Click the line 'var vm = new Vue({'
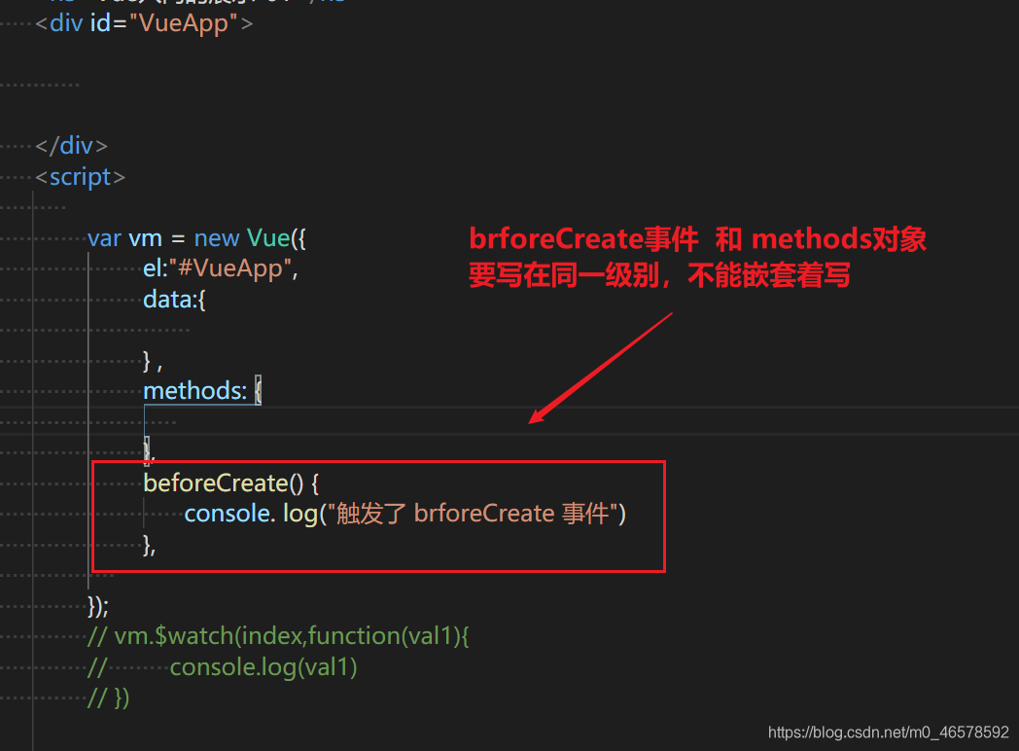This screenshot has height=751, width=1019. (197, 238)
